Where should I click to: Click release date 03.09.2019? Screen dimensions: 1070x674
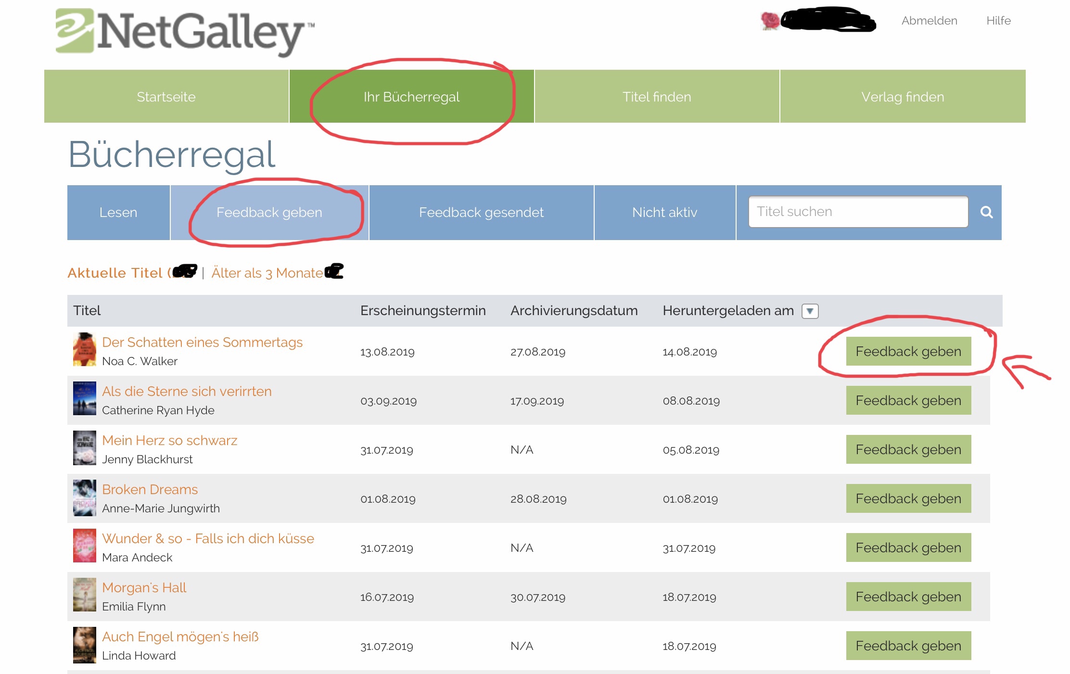388,401
